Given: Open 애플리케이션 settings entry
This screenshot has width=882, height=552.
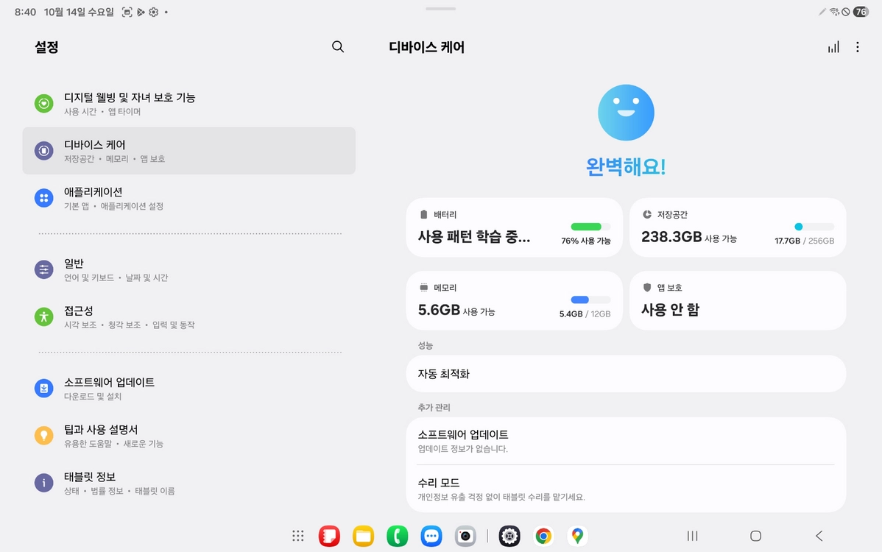Looking at the screenshot, I should pos(189,198).
